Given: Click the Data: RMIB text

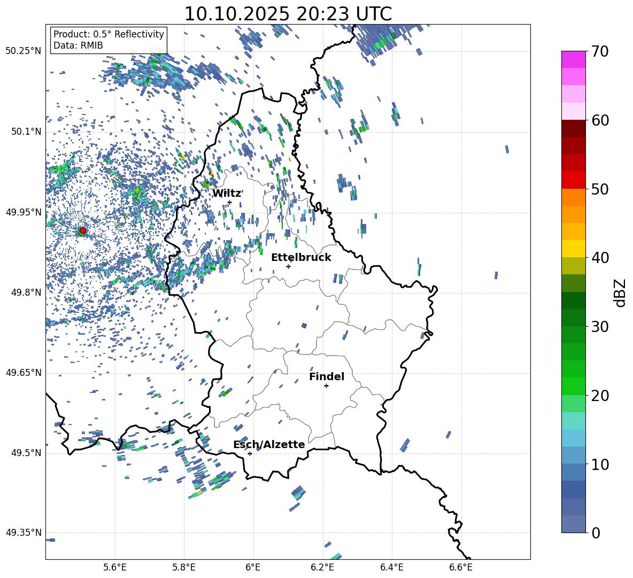Looking at the screenshot, I should tap(78, 45).
